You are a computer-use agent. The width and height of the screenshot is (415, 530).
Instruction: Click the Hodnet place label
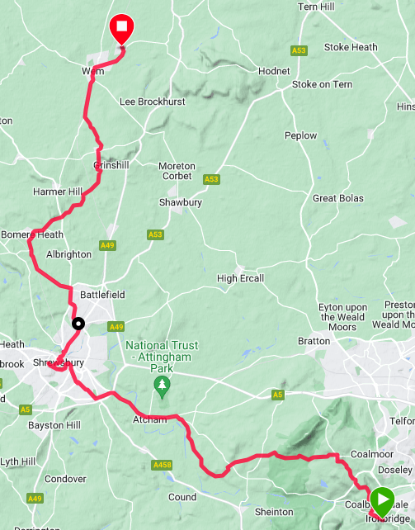tap(274, 71)
